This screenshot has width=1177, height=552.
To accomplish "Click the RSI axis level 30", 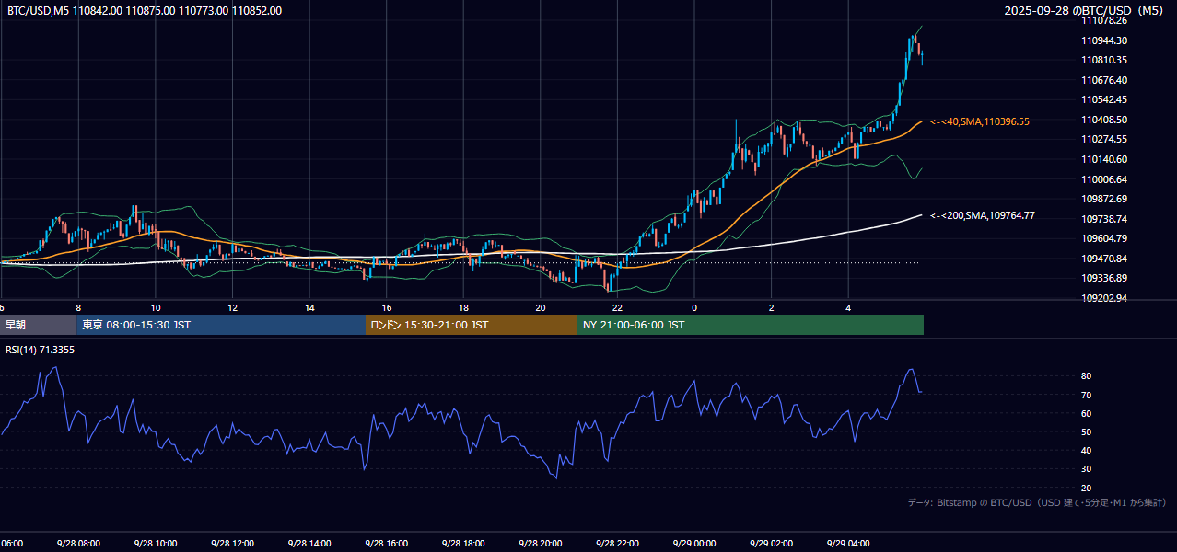I will pos(1087,469).
